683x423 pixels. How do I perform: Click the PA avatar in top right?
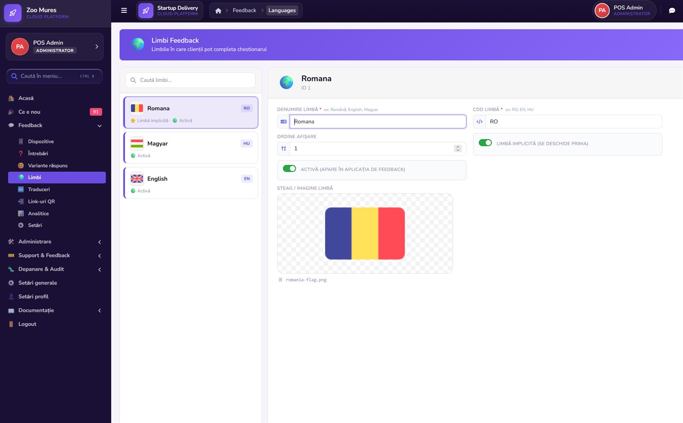pos(602,11)
